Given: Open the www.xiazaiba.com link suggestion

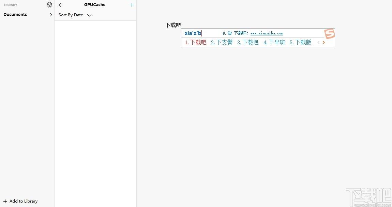Looking at the screenshot, I should (x=267, y=33).
